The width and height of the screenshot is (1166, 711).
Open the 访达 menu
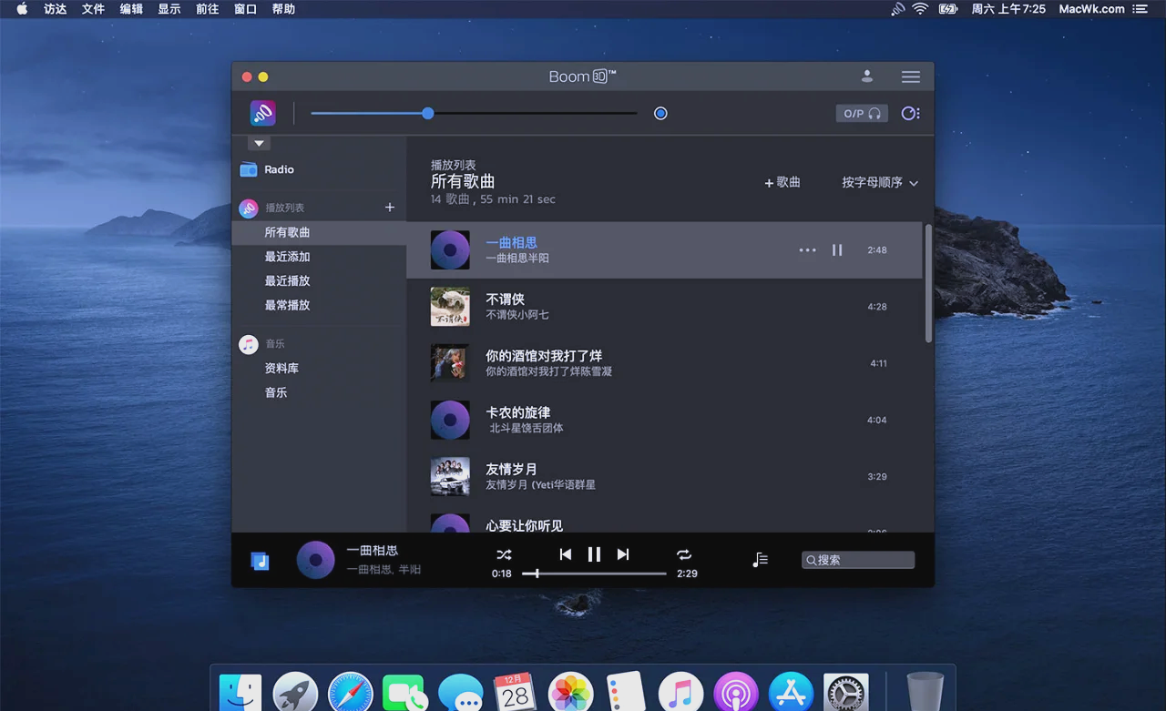[x=56, y=9]
